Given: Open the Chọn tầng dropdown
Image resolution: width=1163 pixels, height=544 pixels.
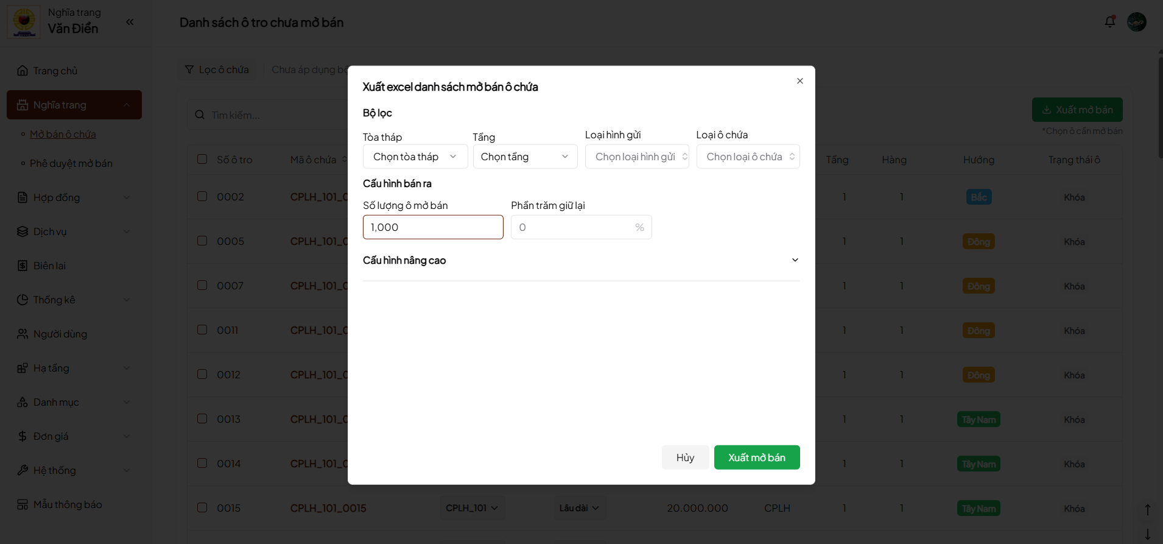Looking at the screenshot, I should pyautogui.click(x=525, y=157).
